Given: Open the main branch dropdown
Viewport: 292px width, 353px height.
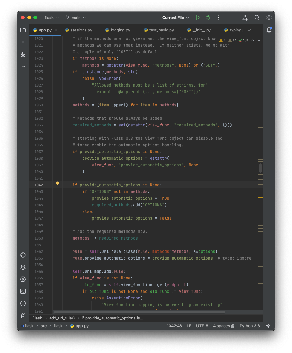Looking at the screenshot, I should click(x=76, y=18).
